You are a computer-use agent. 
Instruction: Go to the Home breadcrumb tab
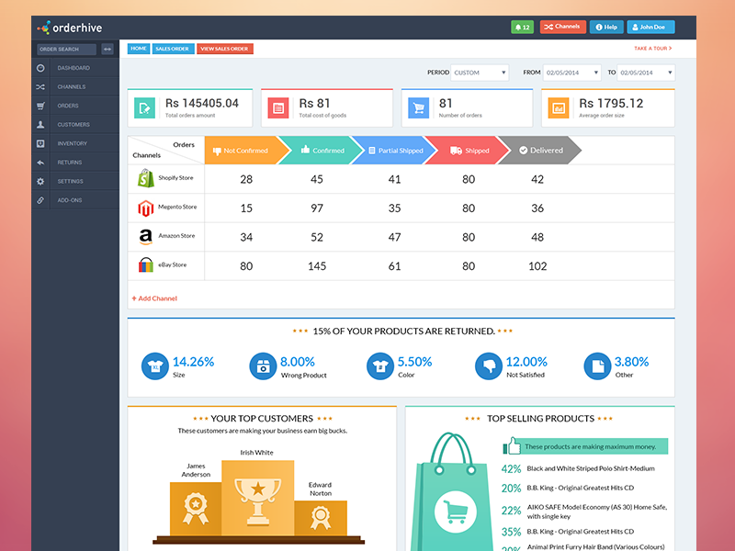tap(139, 49)
